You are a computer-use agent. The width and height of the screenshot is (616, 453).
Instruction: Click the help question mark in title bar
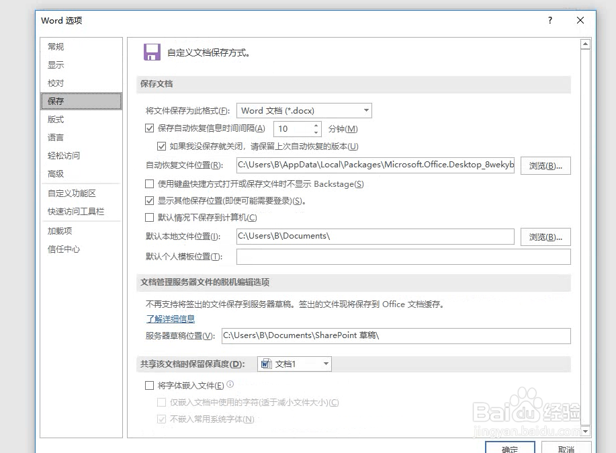click(x=550, y=20)
